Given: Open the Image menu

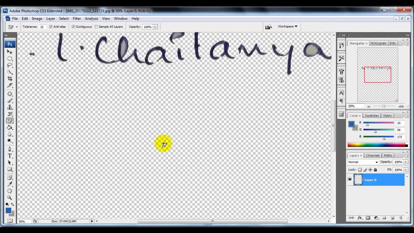Looking at the screenshot, I should click(x=37, y=19).
